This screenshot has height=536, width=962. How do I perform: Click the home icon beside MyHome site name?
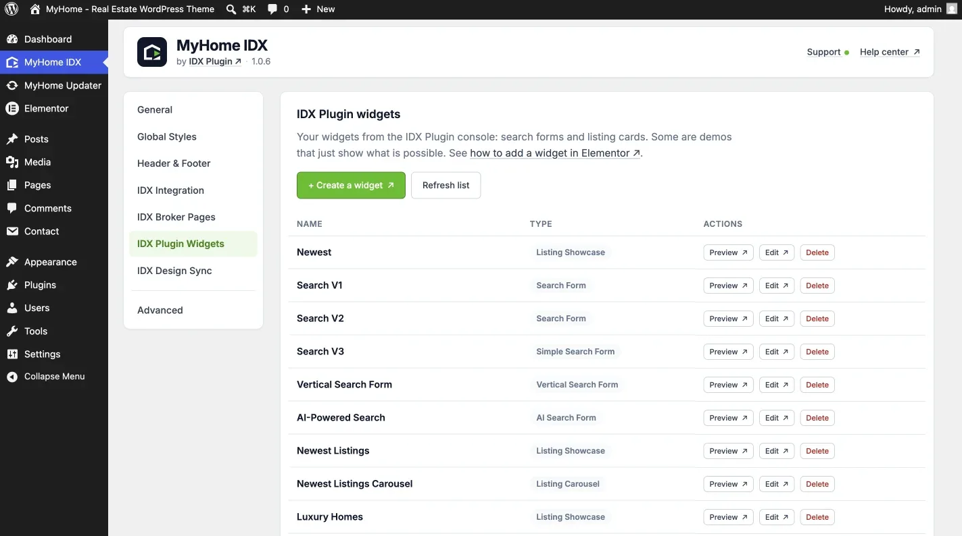click(x=35, y=9)
